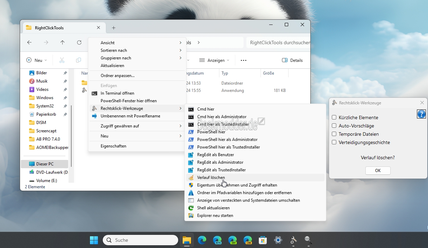The image size is (428, 248).
Task: Click the Verlauf löschen brush icon
Action: click(x=191, y=178)
